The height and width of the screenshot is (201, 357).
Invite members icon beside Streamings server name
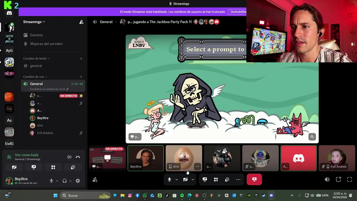pos(81,22)
